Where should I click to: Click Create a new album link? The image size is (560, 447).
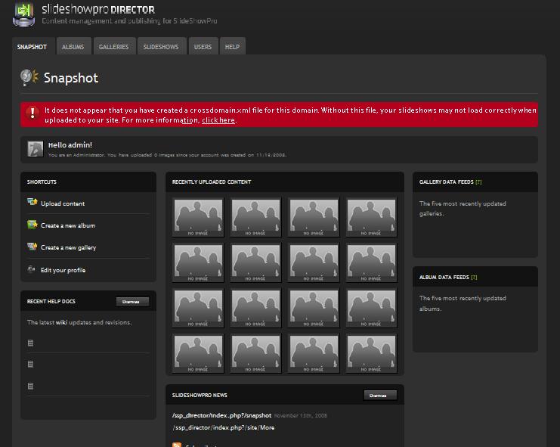tap(68, 225)
